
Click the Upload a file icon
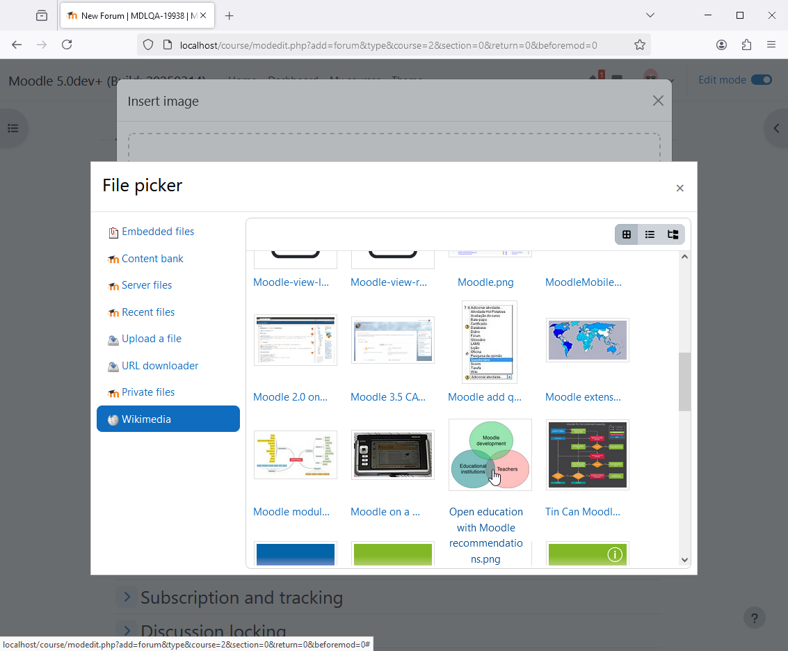pos(113,340)
